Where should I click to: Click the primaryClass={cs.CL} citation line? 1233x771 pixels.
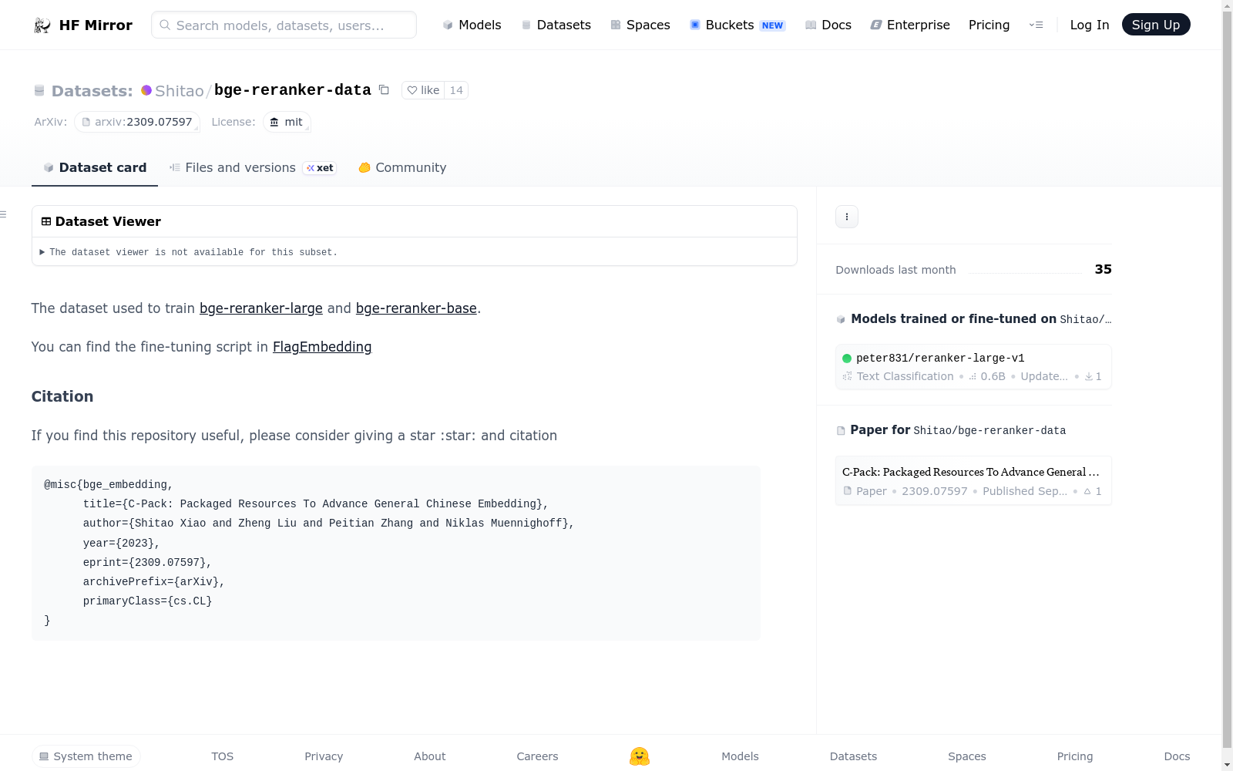coord(147,601)
